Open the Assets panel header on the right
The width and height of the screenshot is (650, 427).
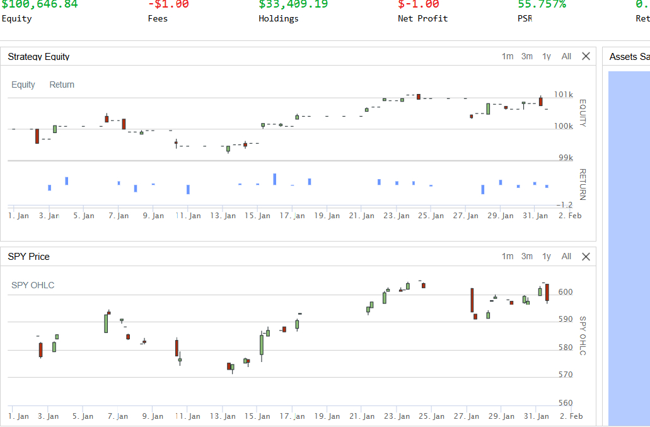[x=628, y=57]
